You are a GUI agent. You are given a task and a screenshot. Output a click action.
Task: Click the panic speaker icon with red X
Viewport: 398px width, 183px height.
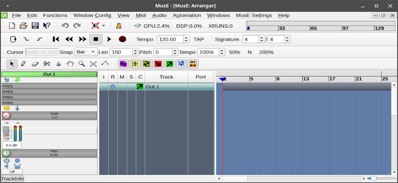pos(95,26)
